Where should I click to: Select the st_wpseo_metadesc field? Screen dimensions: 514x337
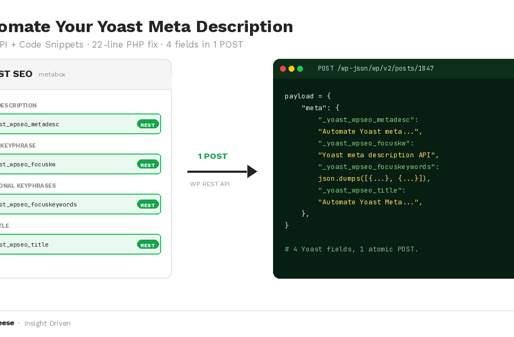[x=80, y=124]
